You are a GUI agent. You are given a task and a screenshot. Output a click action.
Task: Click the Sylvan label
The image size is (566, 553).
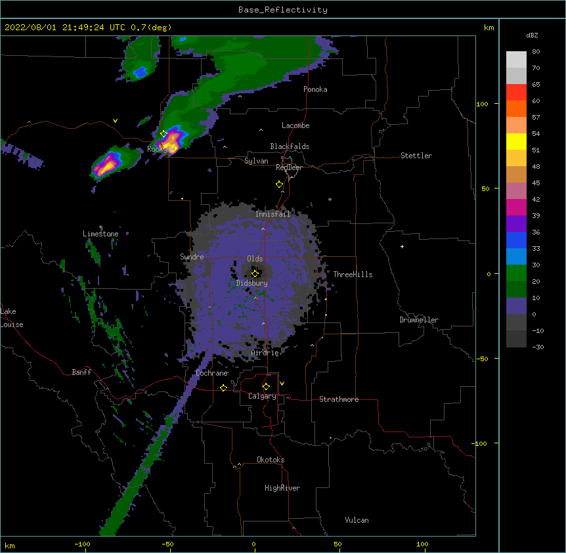point(256,161)
